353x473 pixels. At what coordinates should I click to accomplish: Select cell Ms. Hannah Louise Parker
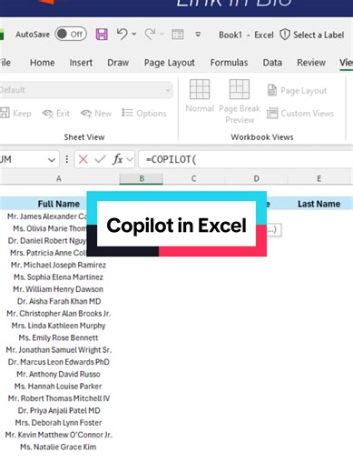tap(59, 387)
